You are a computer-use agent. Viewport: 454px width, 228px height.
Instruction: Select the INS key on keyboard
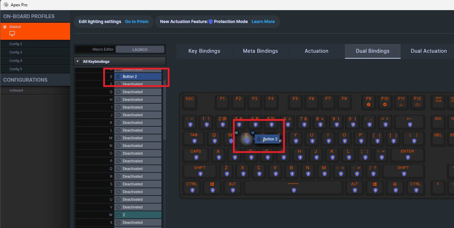438,122
